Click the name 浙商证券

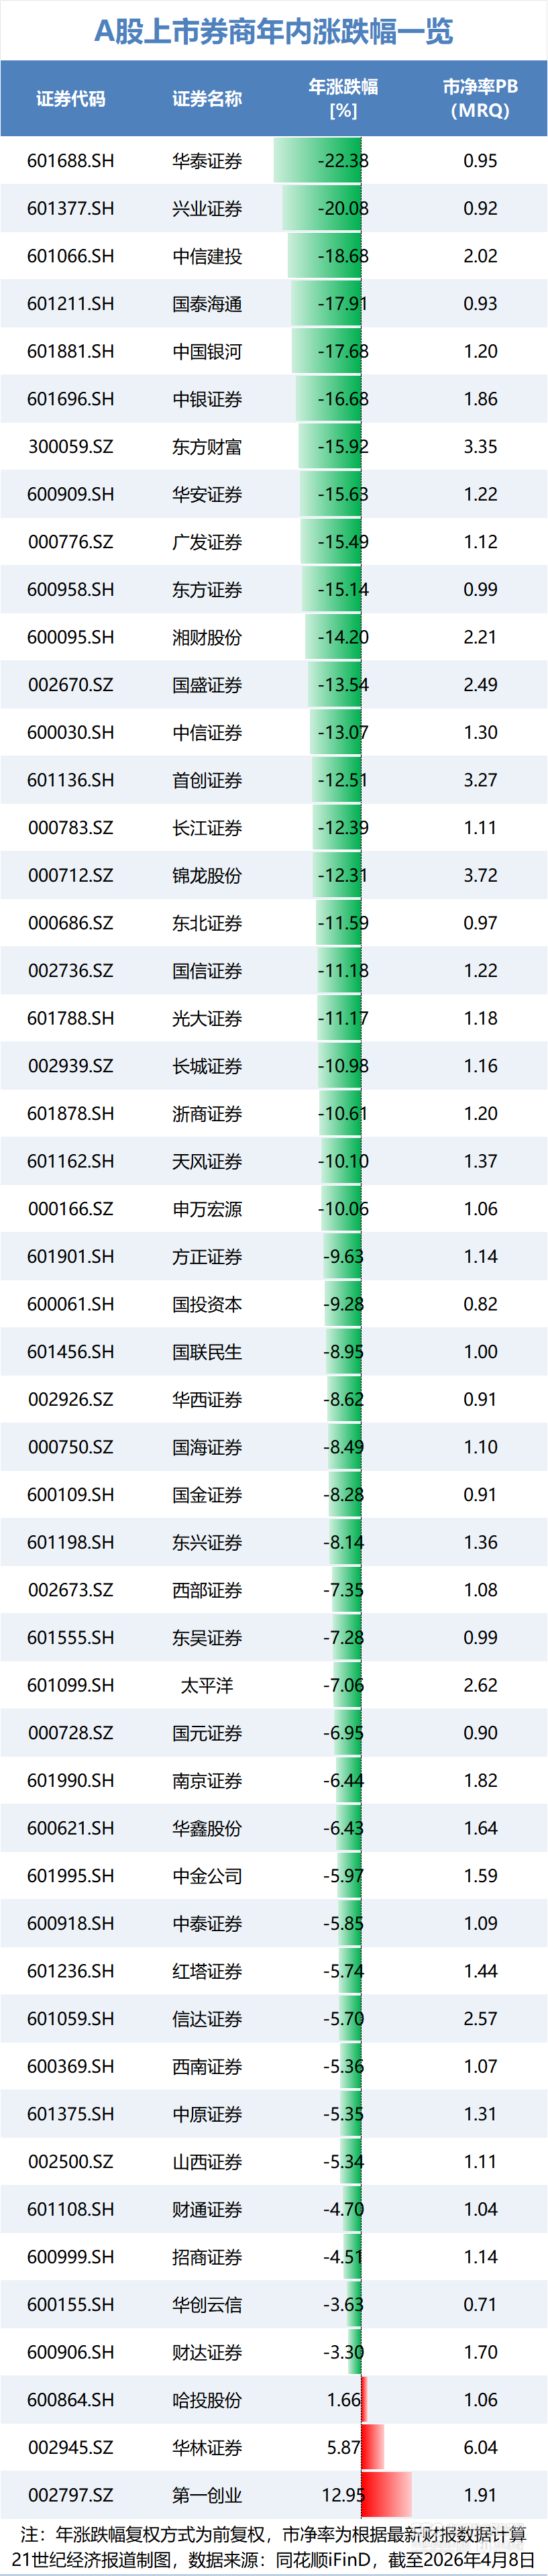click(x=207, y=1114)
